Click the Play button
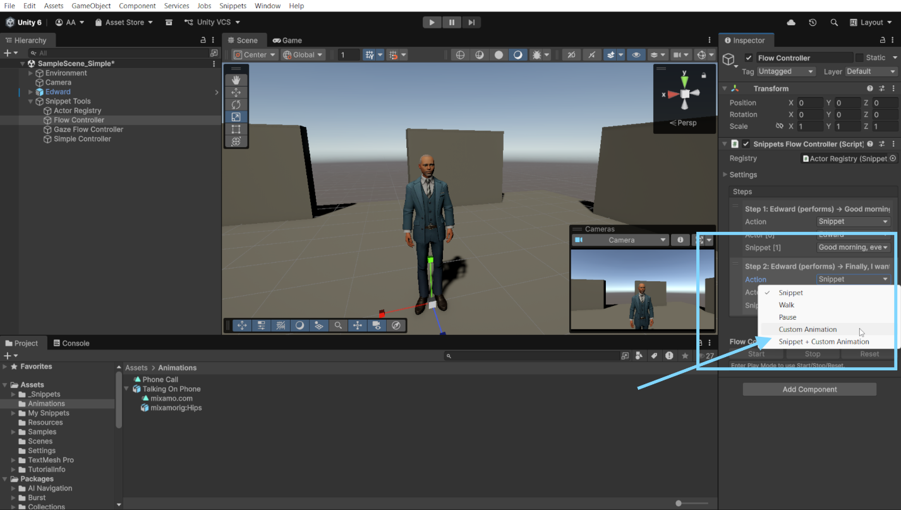The height and width of the screenshot is (510, 901). [x=432, y=22]
